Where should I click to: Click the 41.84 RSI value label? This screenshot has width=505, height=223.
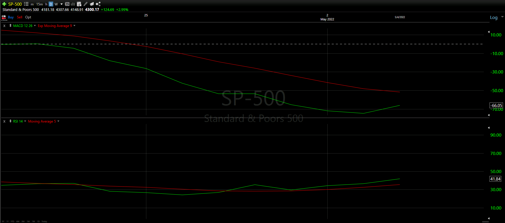click(x=495, y=179)
